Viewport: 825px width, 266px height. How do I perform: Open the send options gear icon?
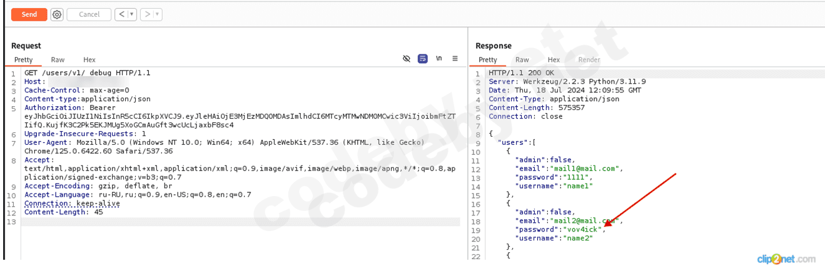click(57, 14)
